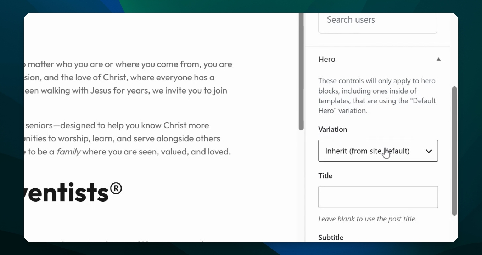Click the line 'been walking with Jesus for years'
This screenshot has height=255, width=482.
pyautogui.click(x=125, y=90)
